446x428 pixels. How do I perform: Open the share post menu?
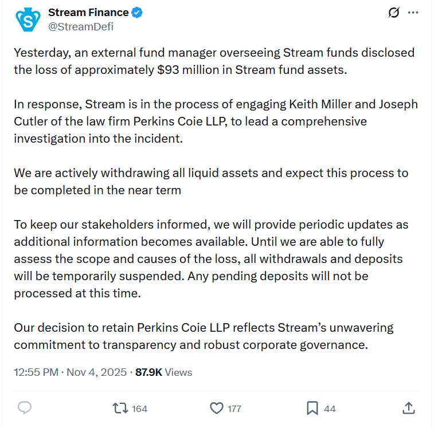(x=408, y=408)
